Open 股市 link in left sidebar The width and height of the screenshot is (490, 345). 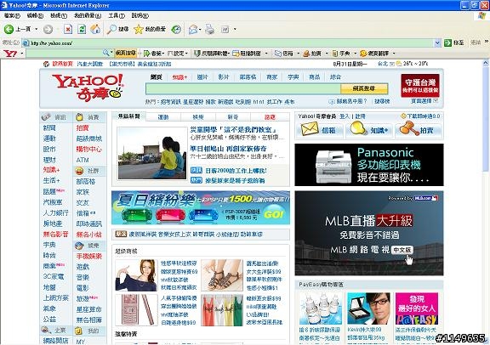[x=49, y=150]
